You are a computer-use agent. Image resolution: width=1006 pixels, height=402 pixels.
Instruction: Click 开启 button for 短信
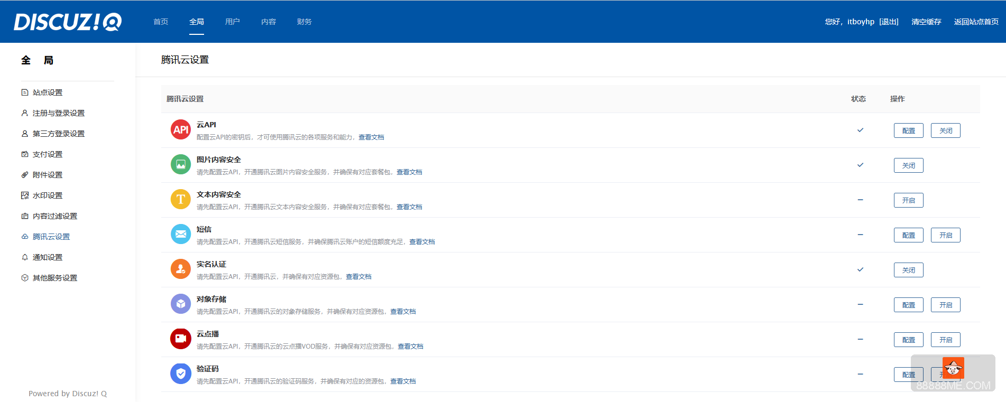(x=946, y=235)
